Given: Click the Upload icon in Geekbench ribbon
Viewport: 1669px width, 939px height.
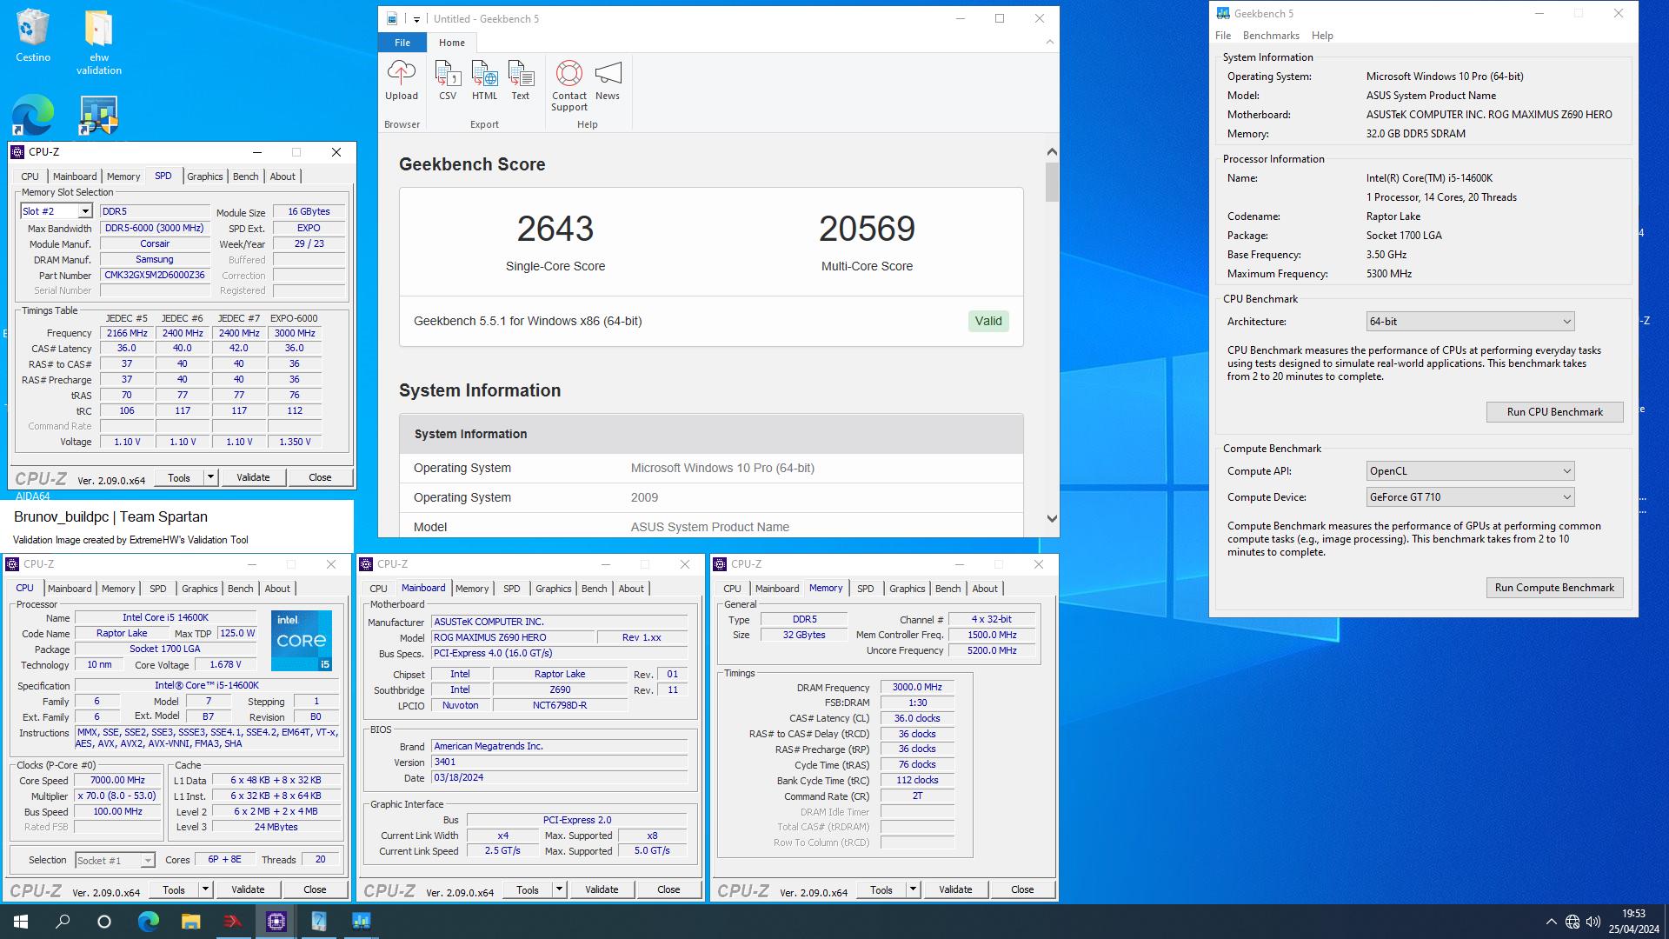Looking at the screenshot, I should coord(401,81).
